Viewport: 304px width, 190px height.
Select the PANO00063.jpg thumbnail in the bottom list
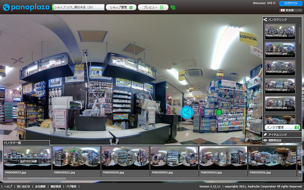point(174,161)
